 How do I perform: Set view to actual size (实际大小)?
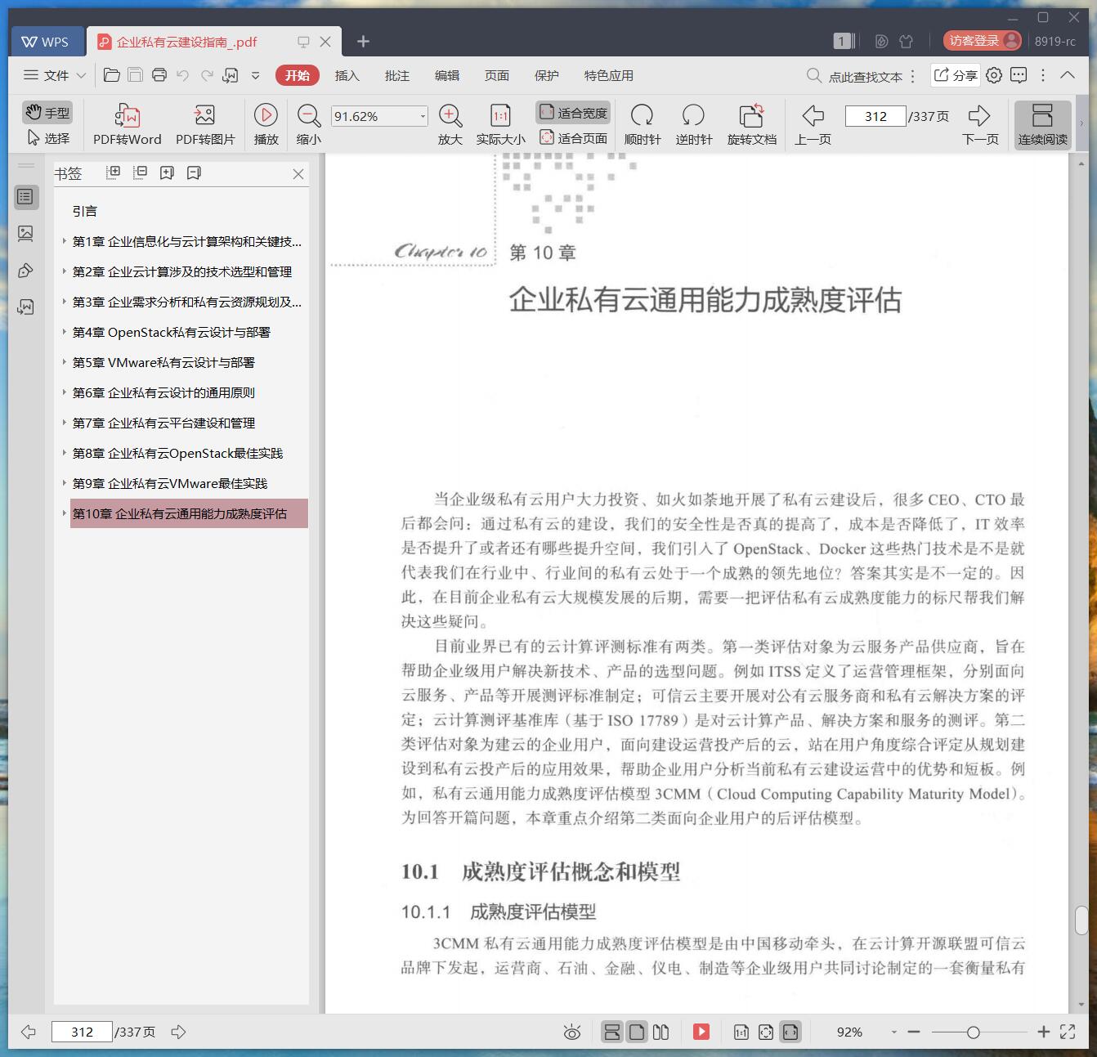coord(500,125)
